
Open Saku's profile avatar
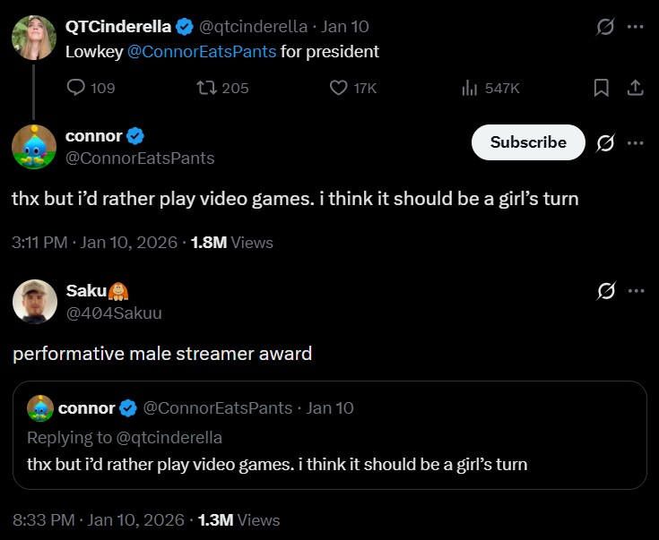(34, 302)
